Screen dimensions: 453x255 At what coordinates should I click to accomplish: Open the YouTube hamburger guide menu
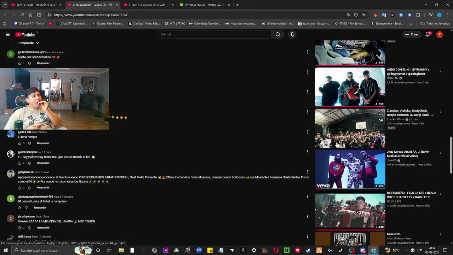(7, 34)
